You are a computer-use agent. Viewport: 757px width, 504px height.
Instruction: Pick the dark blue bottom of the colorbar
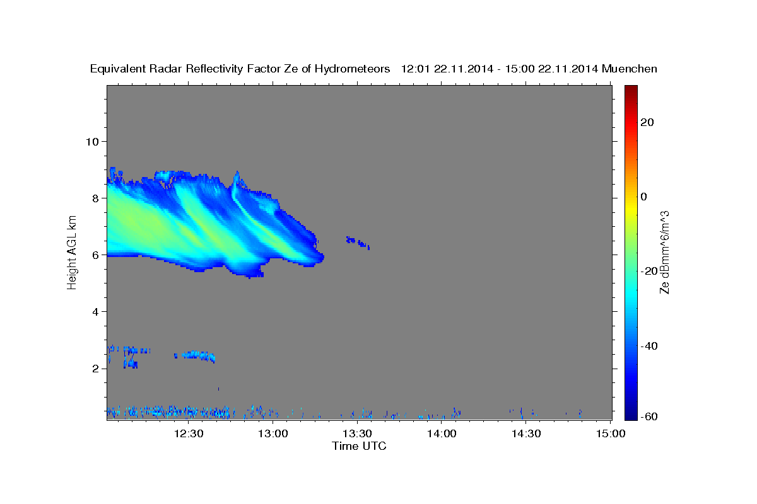pos(630,415)
